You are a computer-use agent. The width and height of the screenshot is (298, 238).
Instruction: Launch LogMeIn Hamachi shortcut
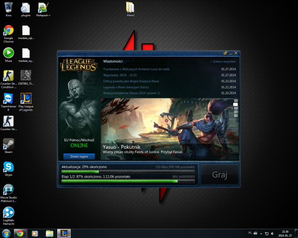(x=8, y=216)
